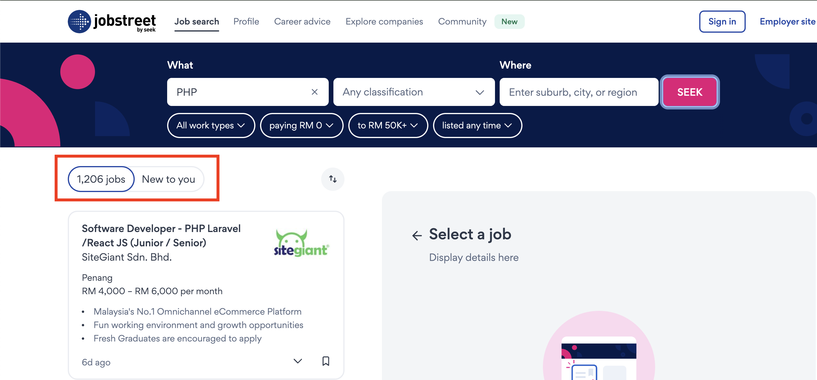Open Explore companies page
The image size is (817, 380).
[384, 22]
